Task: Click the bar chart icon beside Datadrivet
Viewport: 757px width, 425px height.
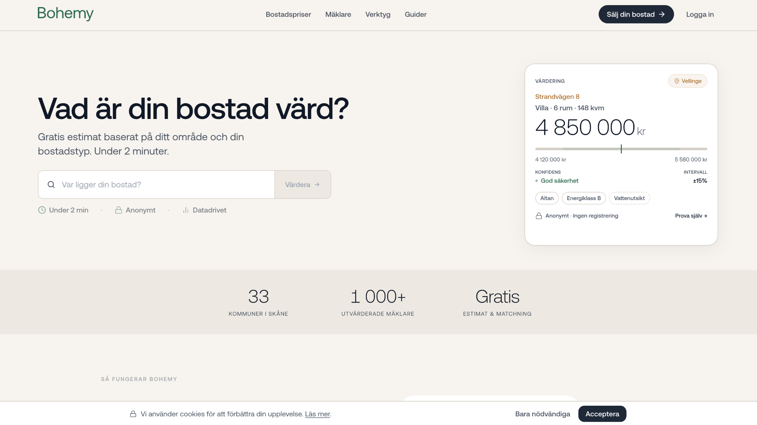Action: [186, 210]
